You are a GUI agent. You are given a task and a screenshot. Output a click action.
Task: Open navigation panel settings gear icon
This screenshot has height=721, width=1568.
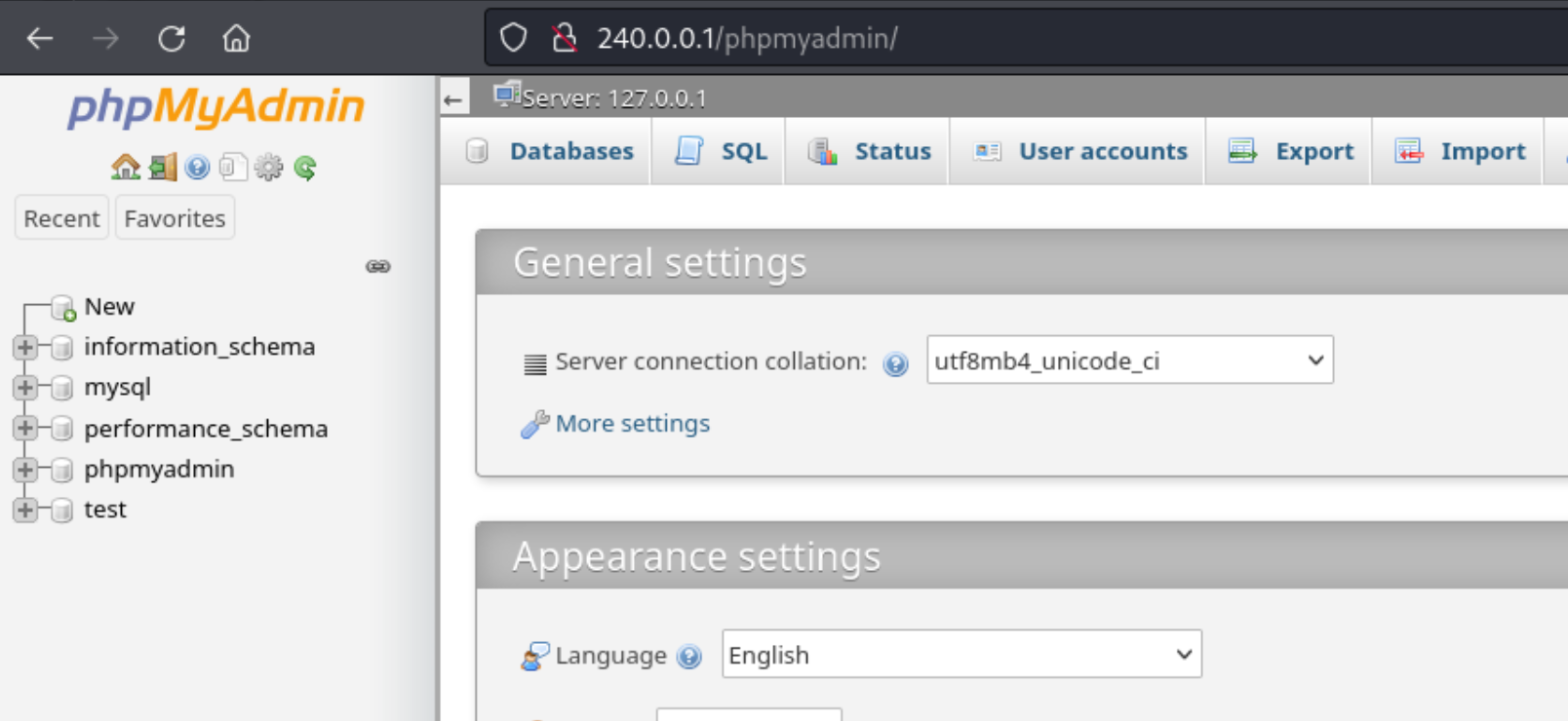pos(268,168)
